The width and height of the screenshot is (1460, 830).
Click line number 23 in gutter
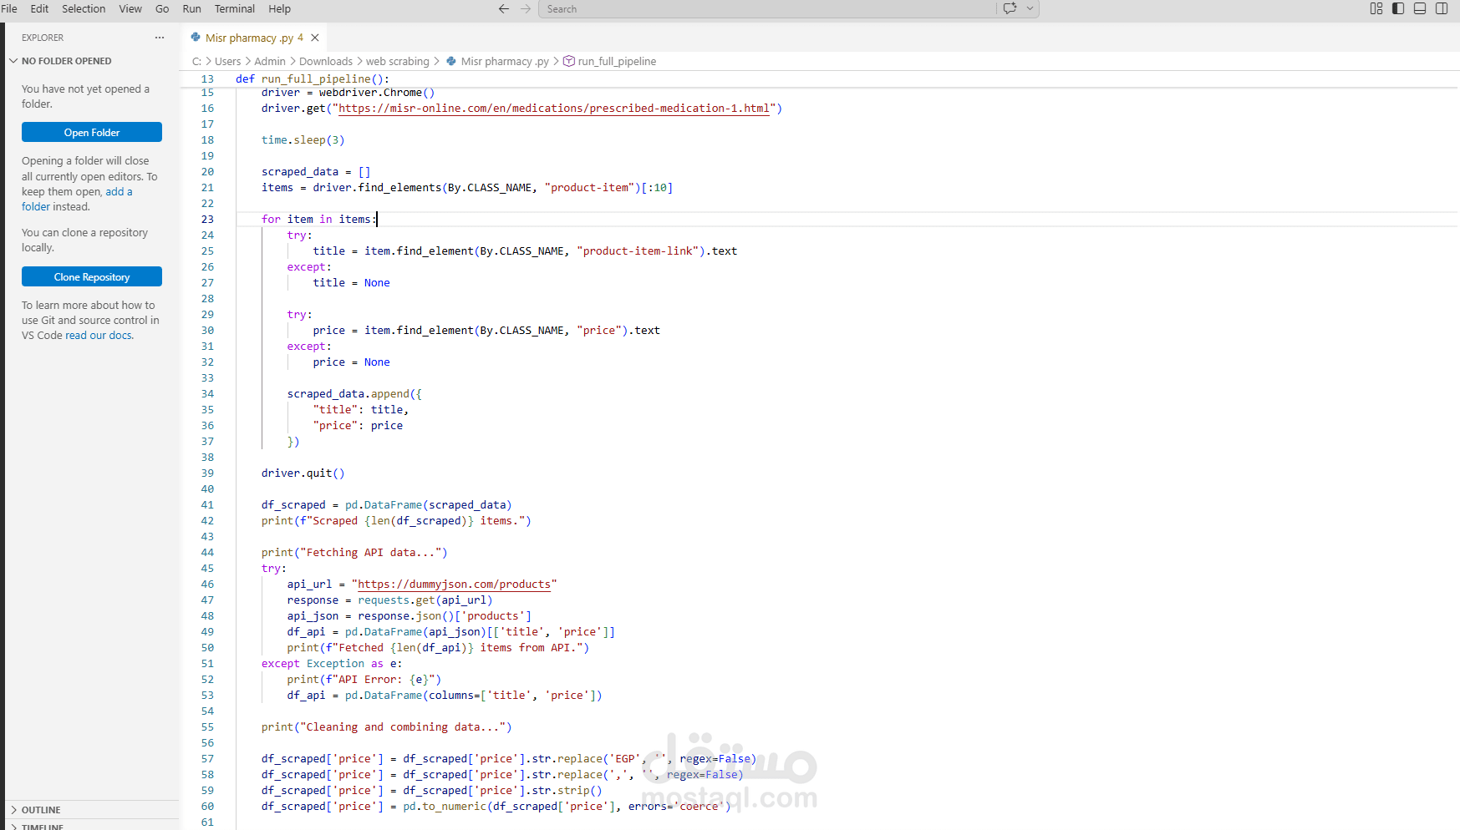click(207, 220)
